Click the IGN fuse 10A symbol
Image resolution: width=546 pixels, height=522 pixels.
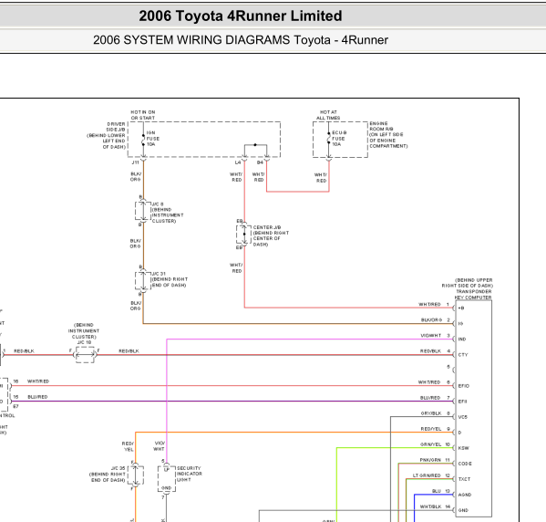[x=143, y=140]
